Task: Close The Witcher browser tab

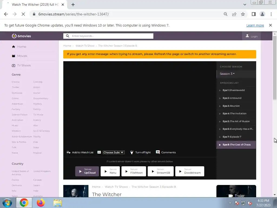Action: coord(63,5)
